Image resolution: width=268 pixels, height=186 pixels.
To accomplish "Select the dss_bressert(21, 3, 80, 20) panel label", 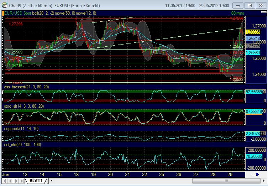I will pos(26,87).
